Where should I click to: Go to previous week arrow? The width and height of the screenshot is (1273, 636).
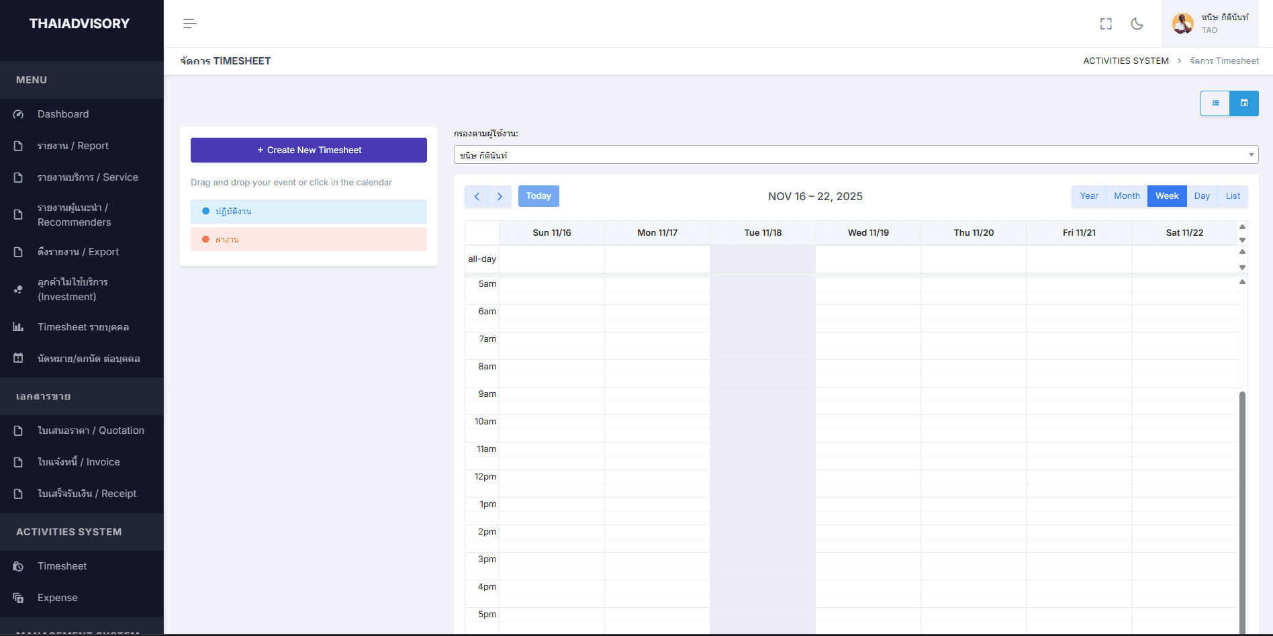(x=477, y=196)
